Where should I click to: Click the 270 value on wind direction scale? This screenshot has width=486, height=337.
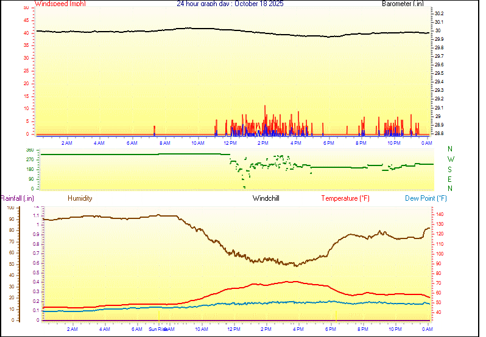coord(30,159)
